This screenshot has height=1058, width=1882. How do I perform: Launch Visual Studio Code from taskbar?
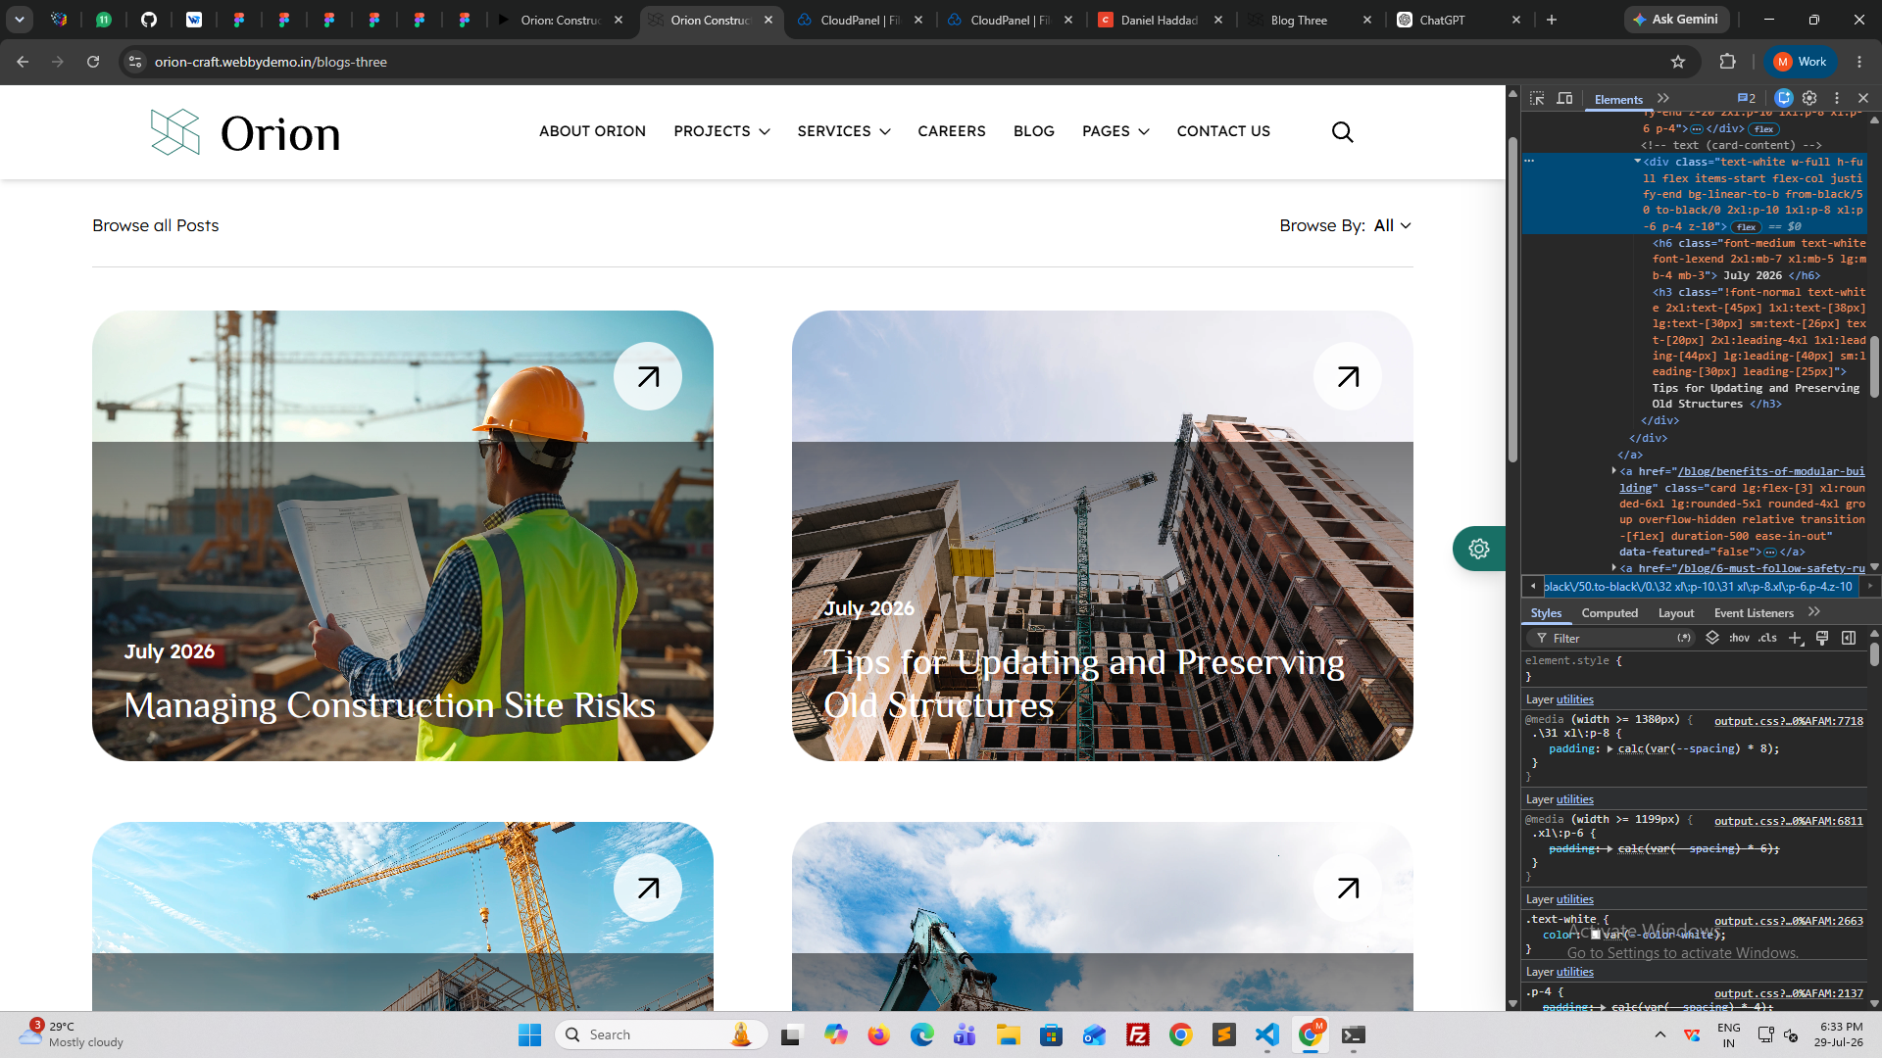1267,1034
